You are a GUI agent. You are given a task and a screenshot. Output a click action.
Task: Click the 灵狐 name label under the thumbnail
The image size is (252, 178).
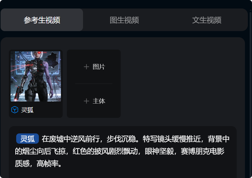(27, 110)
